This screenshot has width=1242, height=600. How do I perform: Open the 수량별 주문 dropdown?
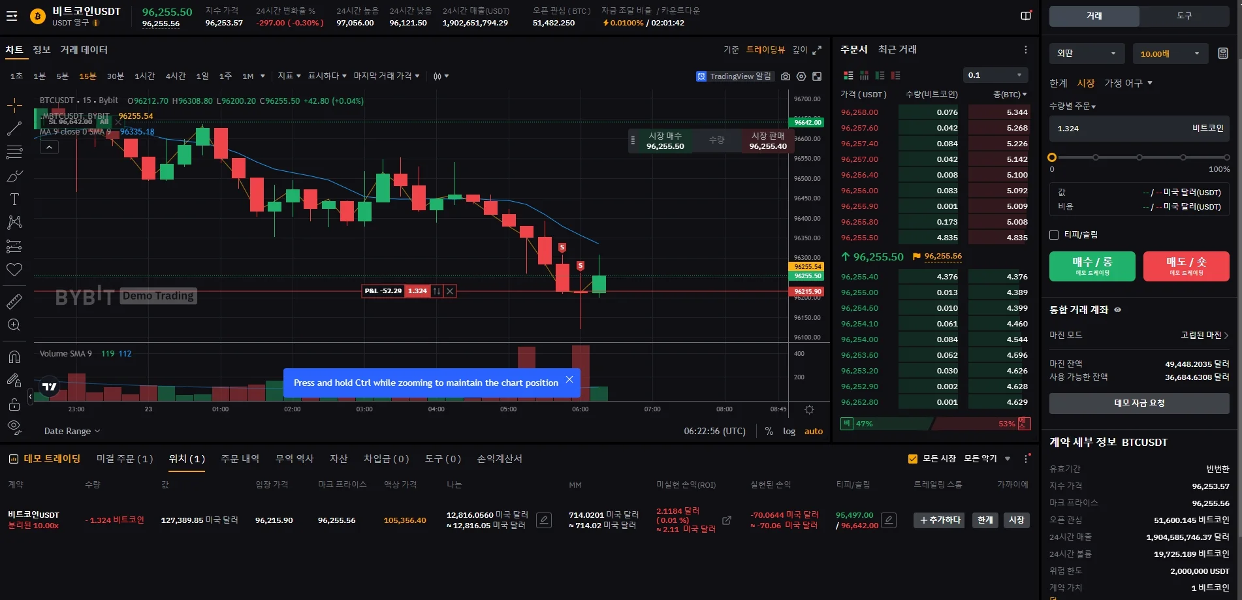pos(1072,106)
